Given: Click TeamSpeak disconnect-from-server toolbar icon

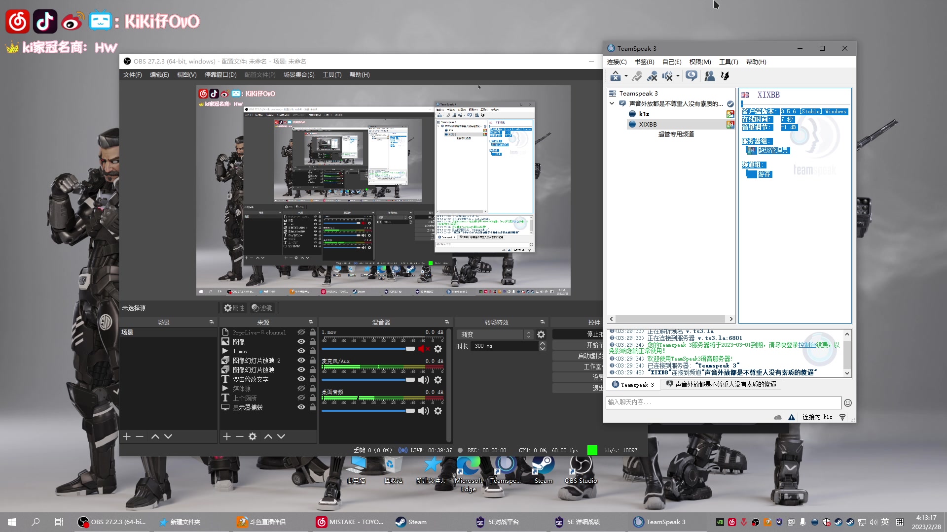Looking at the screenshot, I should tap(615, 76).
